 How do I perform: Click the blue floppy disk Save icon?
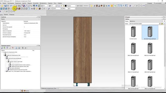tap(5, 6)
